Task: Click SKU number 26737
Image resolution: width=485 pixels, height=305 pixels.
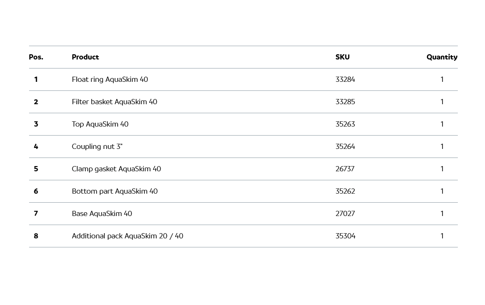Action: pyautogui.click(x=344, y=169)
